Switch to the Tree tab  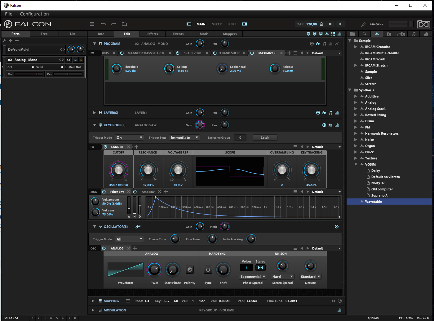coord(44,34)
